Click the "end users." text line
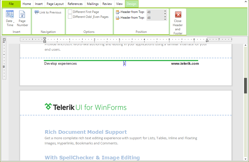The image size is (249, 162). coord(53,49)
